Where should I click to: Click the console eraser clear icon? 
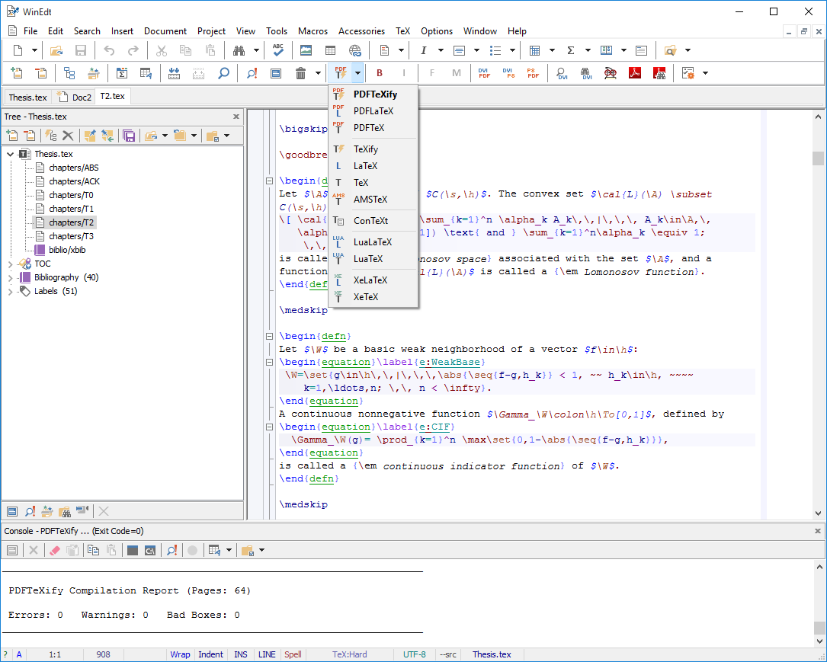click(x=54, y=550)
